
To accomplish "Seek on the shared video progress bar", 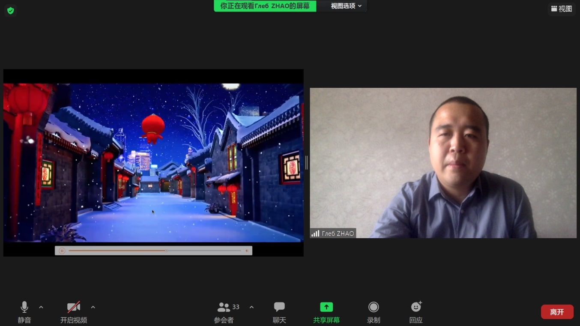I will 155,251.
